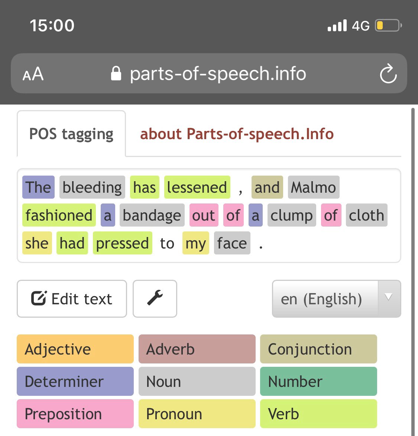Click the tagged word 'out'
Screen dimensions: 418x436
pyautogui.click(x=204, y=215)
